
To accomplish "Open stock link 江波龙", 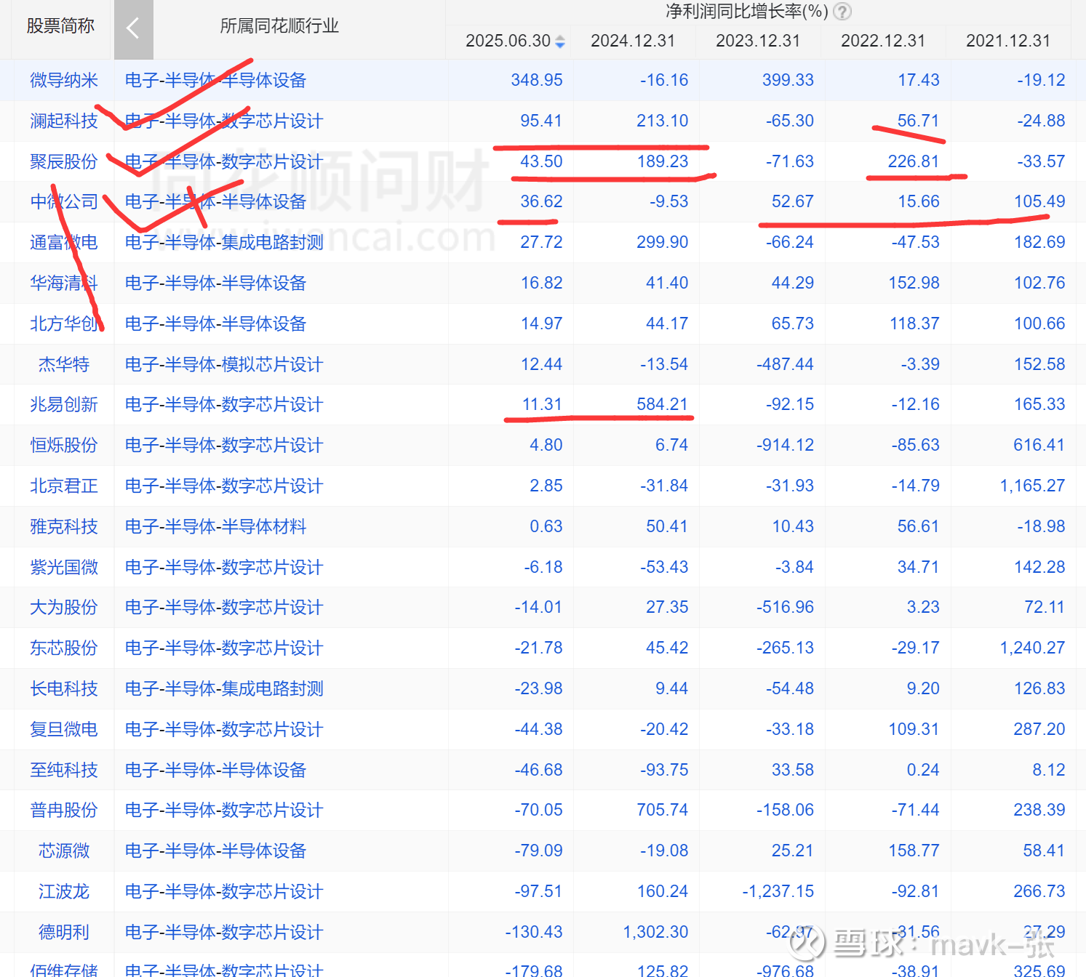I will click(x=64, y=891).
